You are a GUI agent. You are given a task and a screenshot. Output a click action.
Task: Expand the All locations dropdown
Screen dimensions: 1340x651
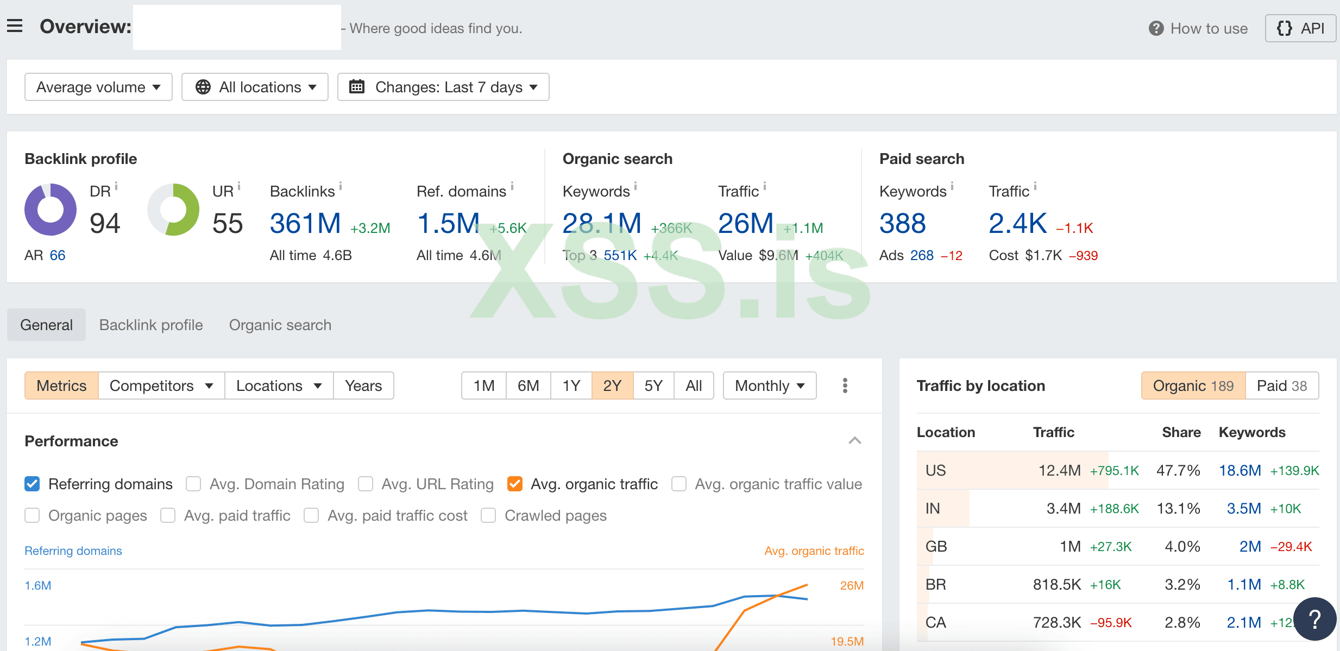coord(255,87)
